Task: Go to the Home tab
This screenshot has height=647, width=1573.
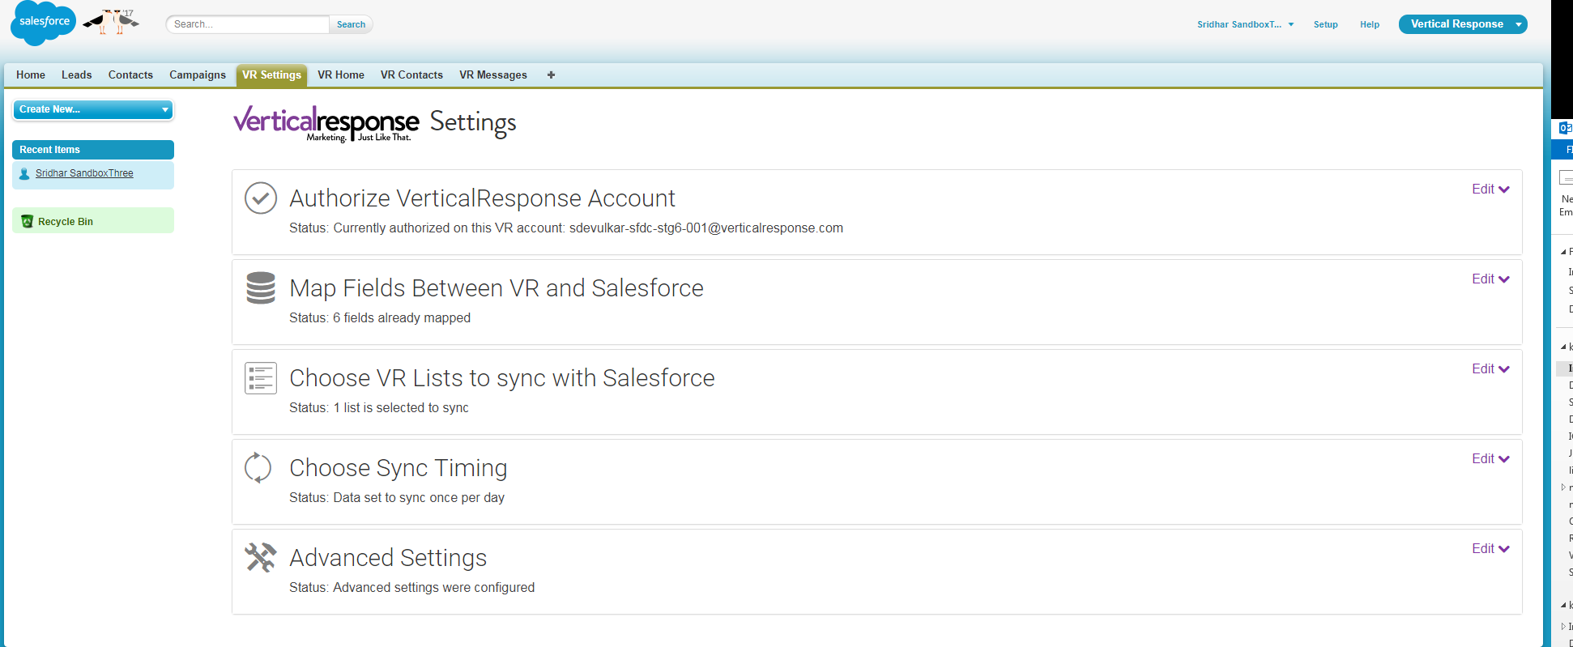Action: 31,75
